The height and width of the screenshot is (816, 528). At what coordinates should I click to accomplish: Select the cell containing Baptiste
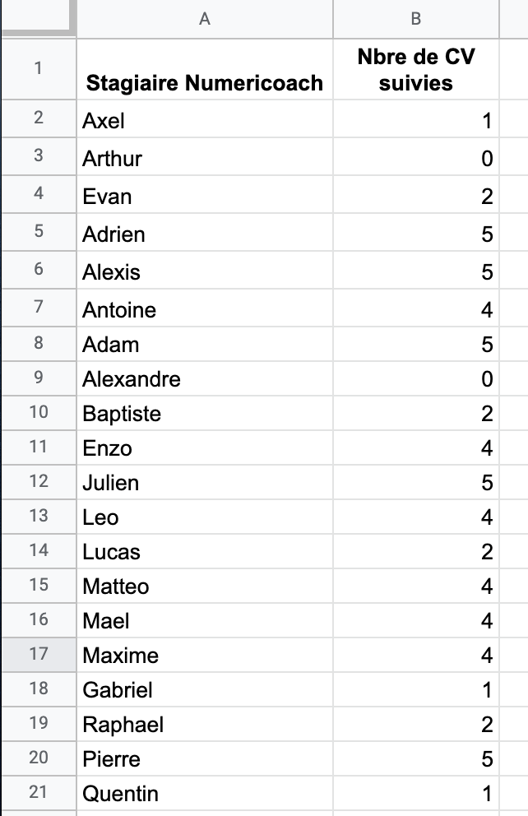tap(205, 413)
